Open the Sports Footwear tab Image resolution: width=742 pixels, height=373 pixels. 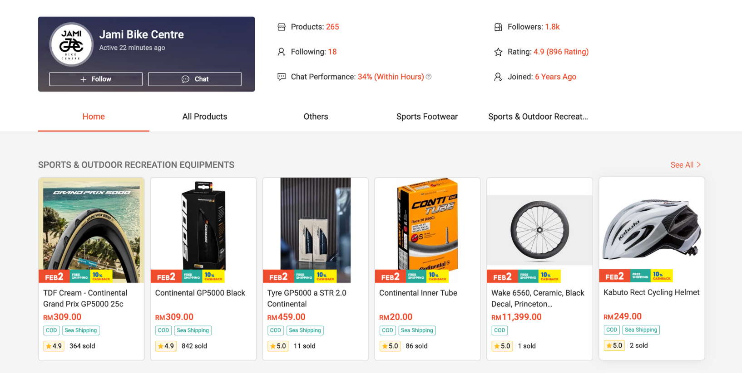(427, 116)
